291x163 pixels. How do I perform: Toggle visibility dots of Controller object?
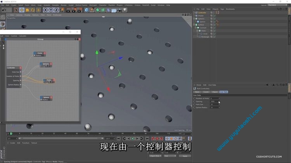(213, 13)
